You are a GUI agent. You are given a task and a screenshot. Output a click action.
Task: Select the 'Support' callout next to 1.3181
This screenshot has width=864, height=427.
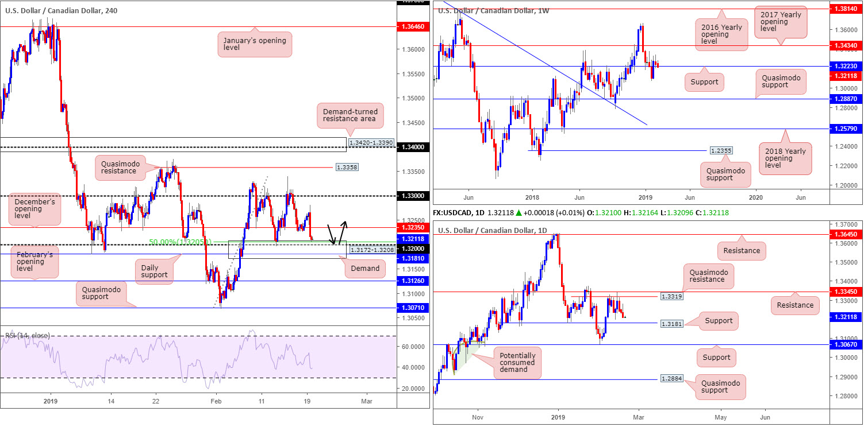tap(718, 321)
